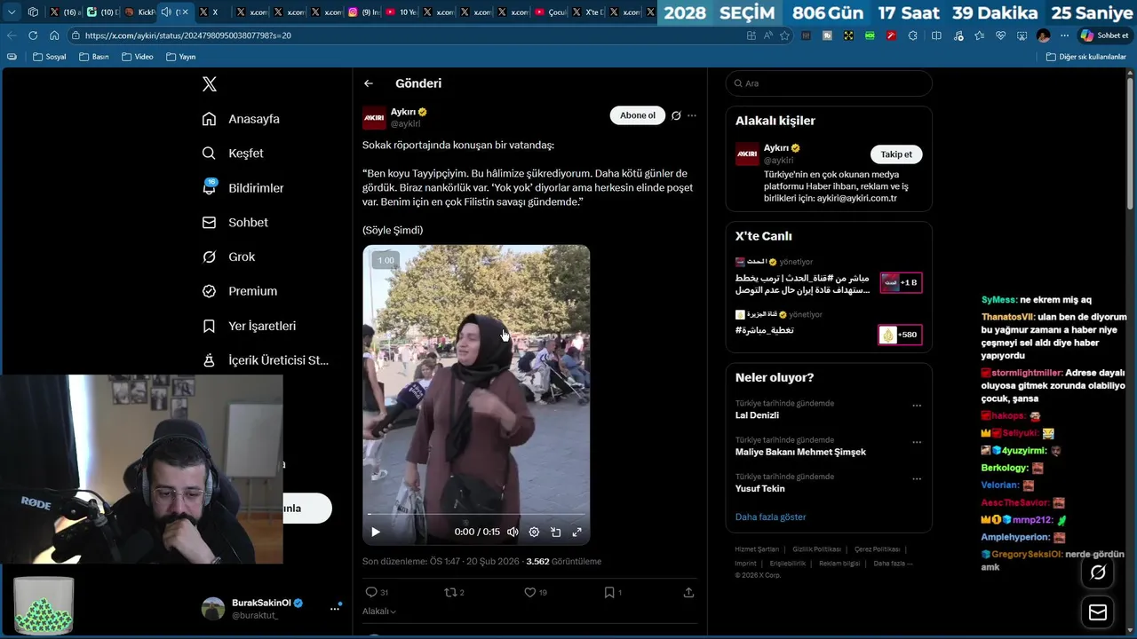Switch to the KickP tab
1137x639 pixels.
click(x=139, y=12)
